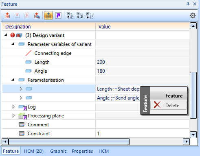Click the fourth red toolbar icon with magnifier
This screenshot has height=156, width=200.
tap(37, 15)
